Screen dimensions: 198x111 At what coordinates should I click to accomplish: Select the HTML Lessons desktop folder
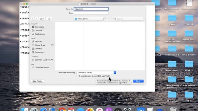coord(189,81)
